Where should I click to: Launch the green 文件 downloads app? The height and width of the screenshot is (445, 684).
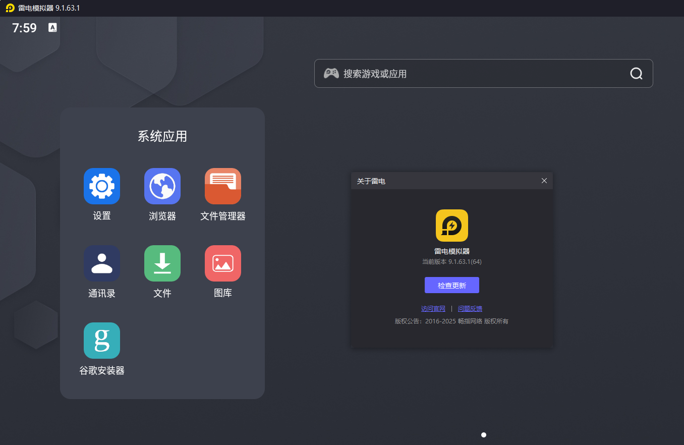pyautogui.click(x=162, y=263)
